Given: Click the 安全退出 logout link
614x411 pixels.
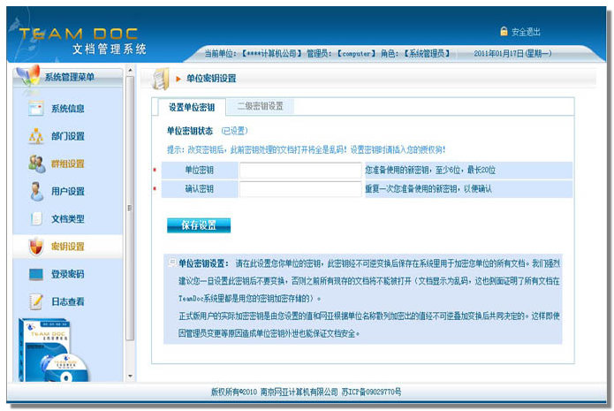Looking at the screenshot, I should pyautogui.click(x=526, y=32).
